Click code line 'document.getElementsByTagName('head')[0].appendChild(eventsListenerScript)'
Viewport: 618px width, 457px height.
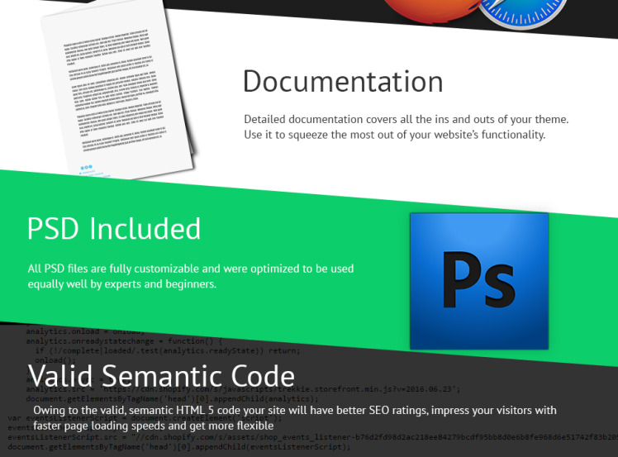pyautogui.click(x=179, y=447)
